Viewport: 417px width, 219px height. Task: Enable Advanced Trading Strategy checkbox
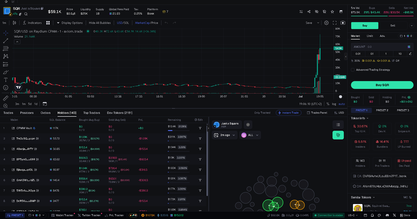353,70
